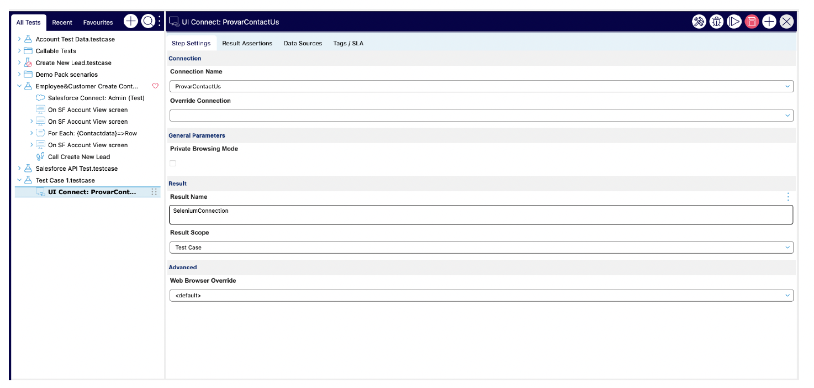Click the flask icon of Create New Lead.testcase
Screen dimensions: 814x388
28,62
